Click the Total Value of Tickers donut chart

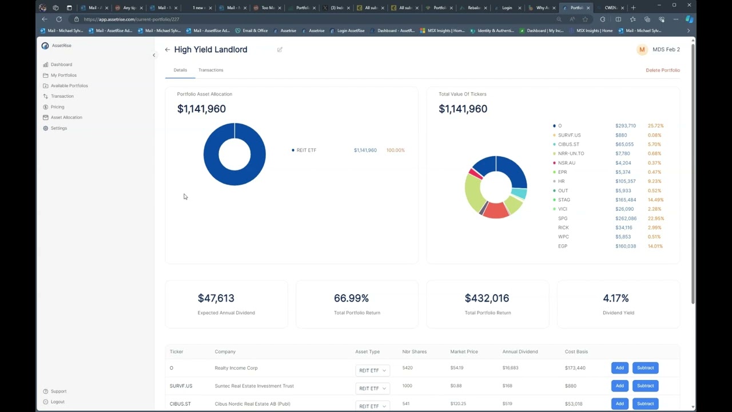496,187
